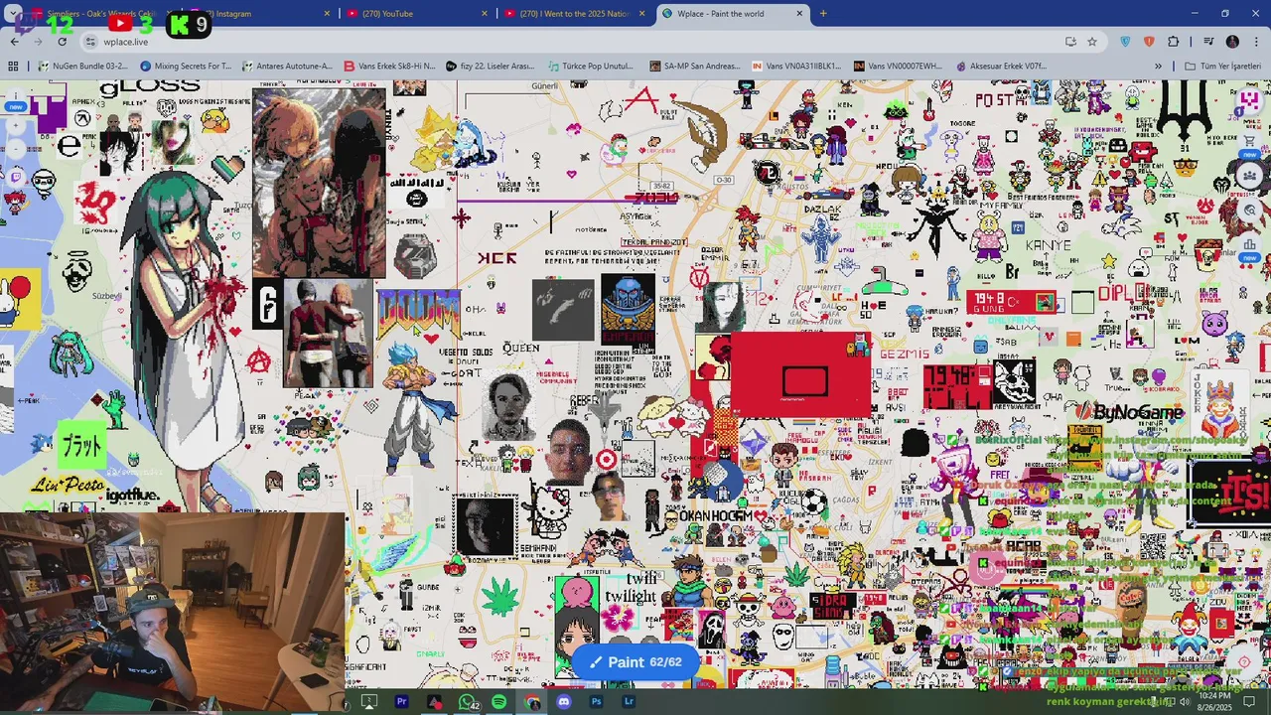Open Spotify from the taskbar
Image resolution: width=1271 pixels, height=715 pixels.
(498, 702)
